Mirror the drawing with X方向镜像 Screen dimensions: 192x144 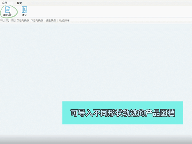(x=23, y=20)
